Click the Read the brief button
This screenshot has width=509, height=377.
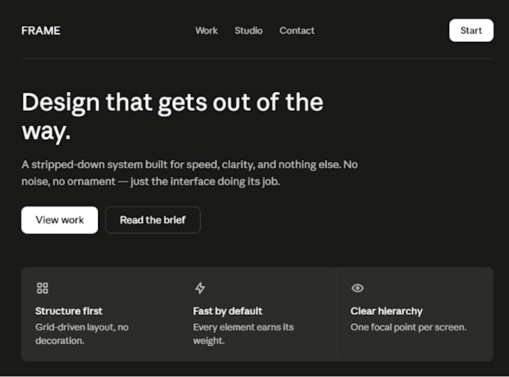point(153,220)
